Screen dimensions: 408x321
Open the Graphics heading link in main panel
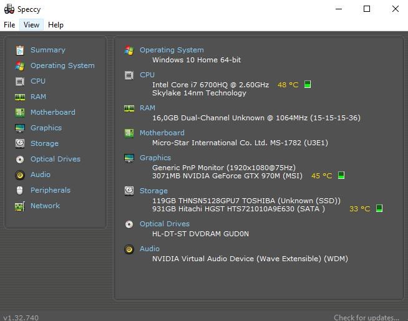pos(155,158)
